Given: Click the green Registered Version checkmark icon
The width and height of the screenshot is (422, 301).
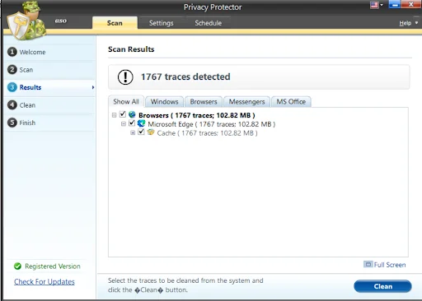Looking at the screenshot, I should click(17, 266).
